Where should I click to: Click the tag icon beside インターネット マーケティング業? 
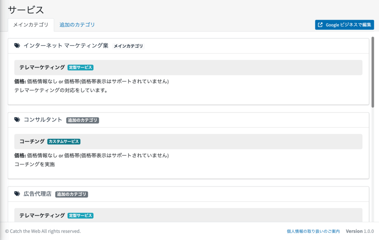point(17,46)
